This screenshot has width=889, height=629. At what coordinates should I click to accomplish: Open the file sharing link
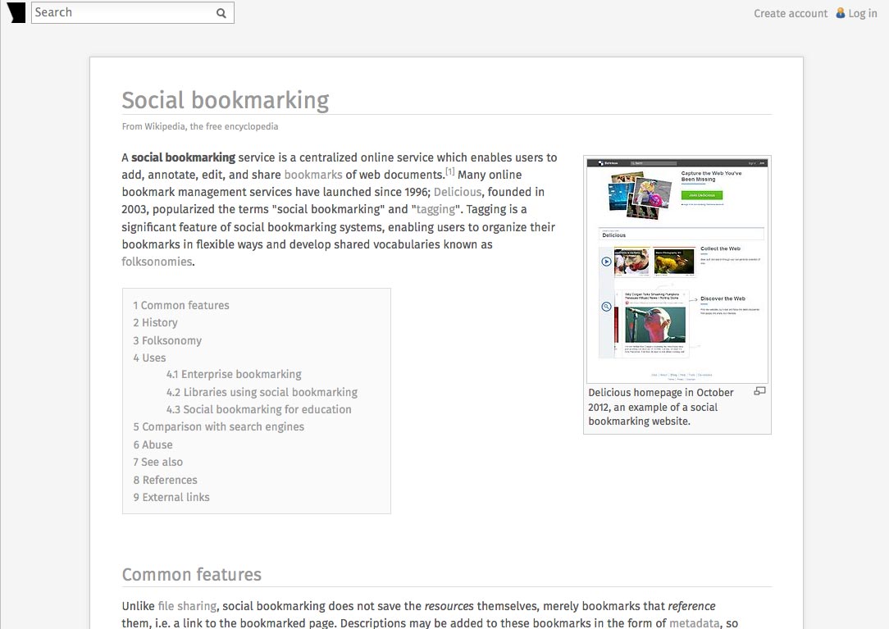pyautogui.click(x=187, y=606)
